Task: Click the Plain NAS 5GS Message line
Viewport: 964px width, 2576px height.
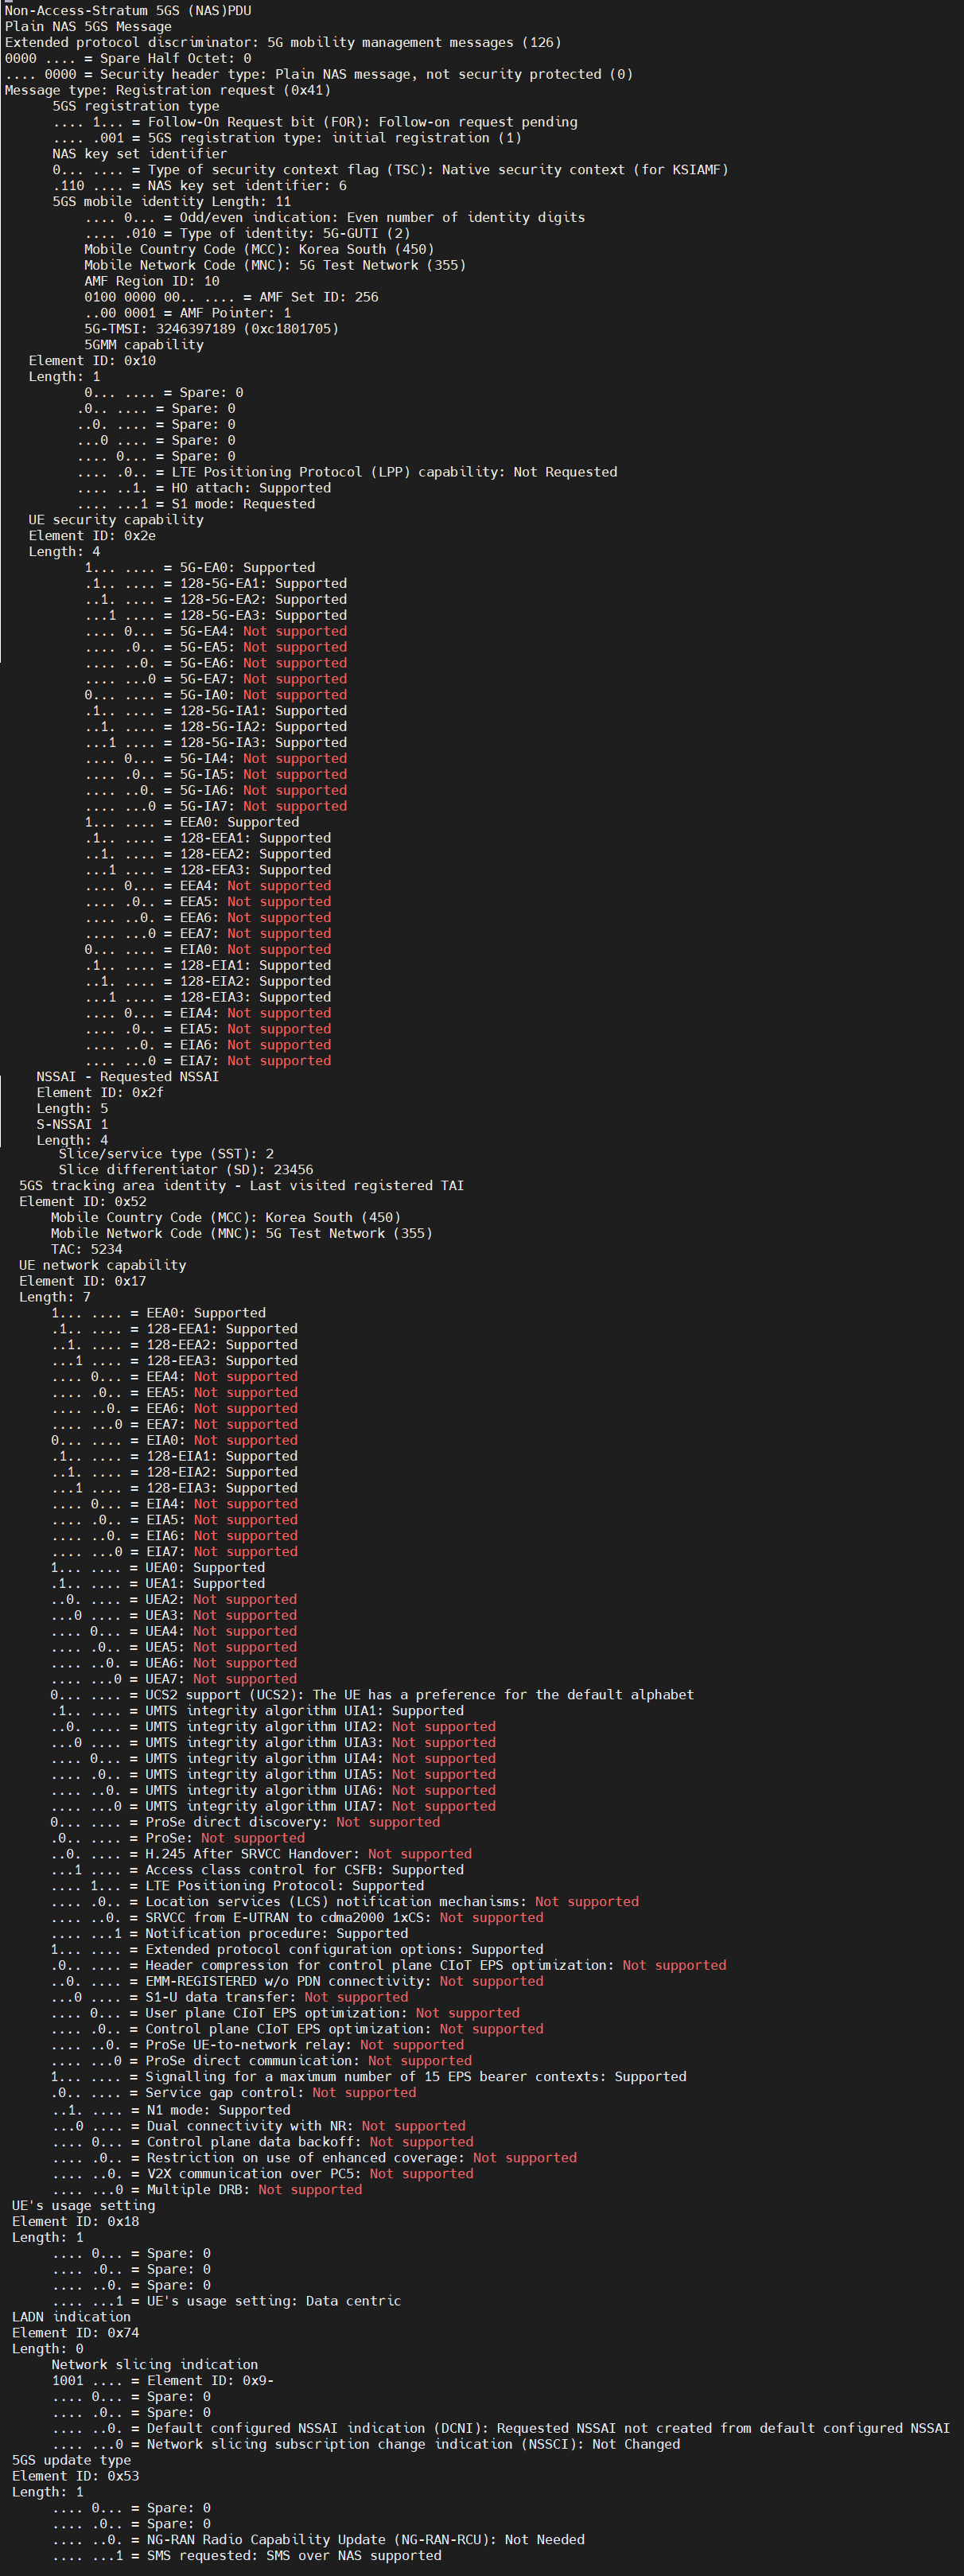Action: [88, 26]
